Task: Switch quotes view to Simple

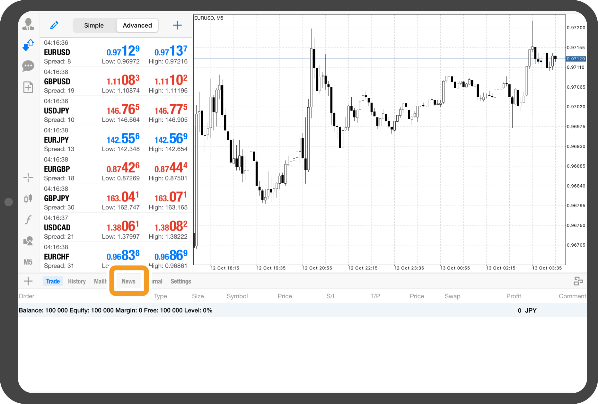Action: point(94,25)
